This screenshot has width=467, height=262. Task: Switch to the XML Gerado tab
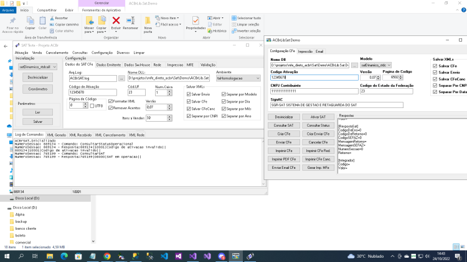(x=56, y=135)
